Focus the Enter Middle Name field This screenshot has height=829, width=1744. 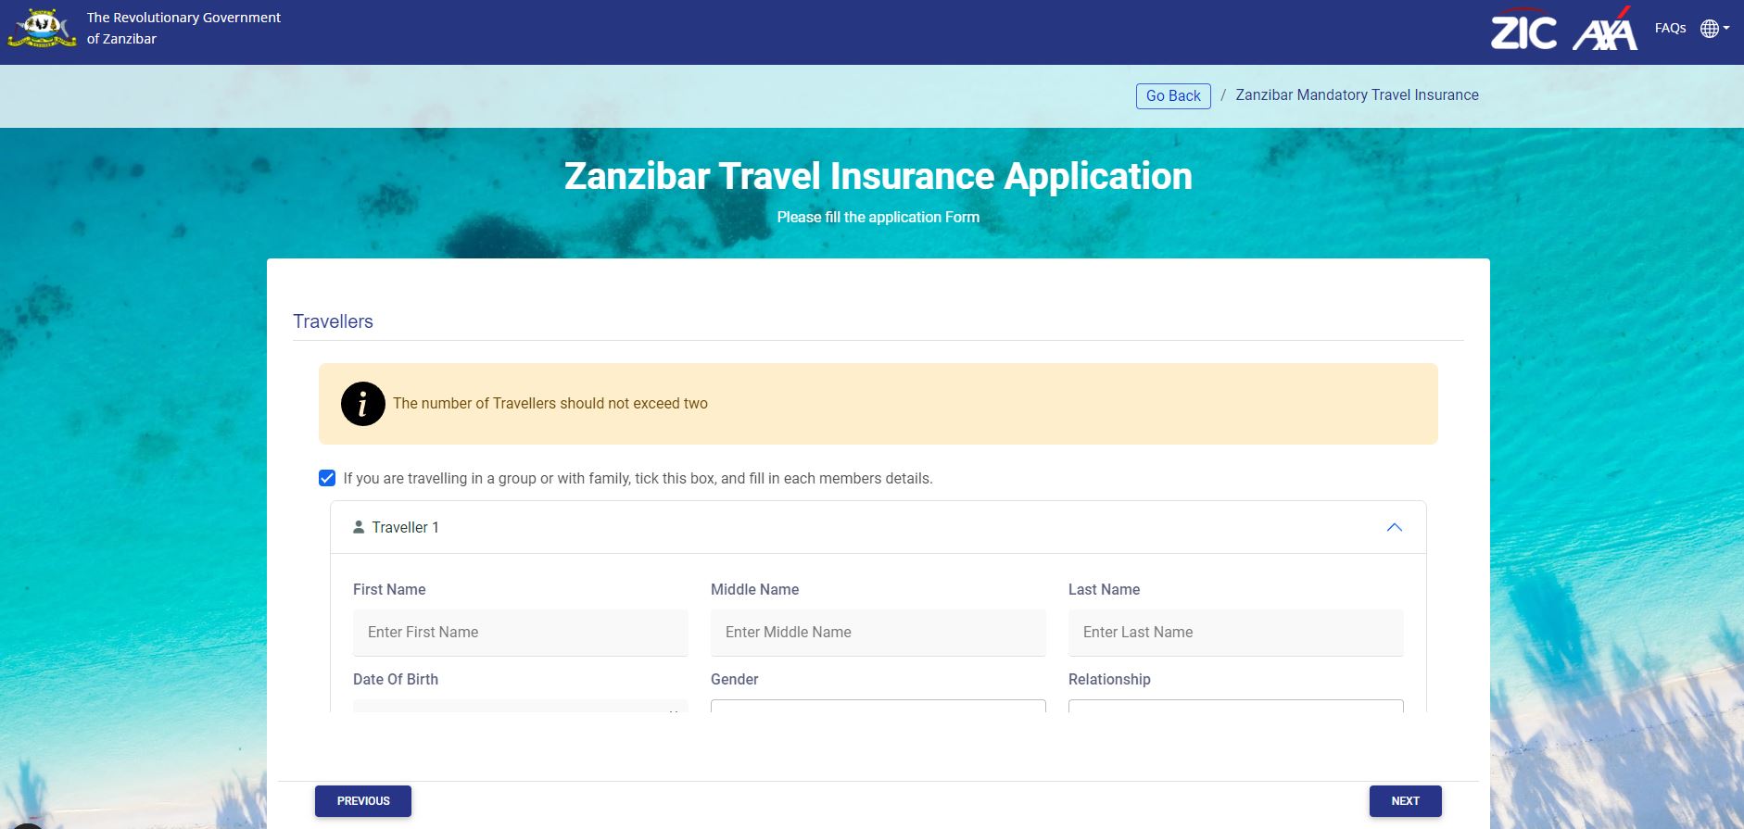click(878, 633)
